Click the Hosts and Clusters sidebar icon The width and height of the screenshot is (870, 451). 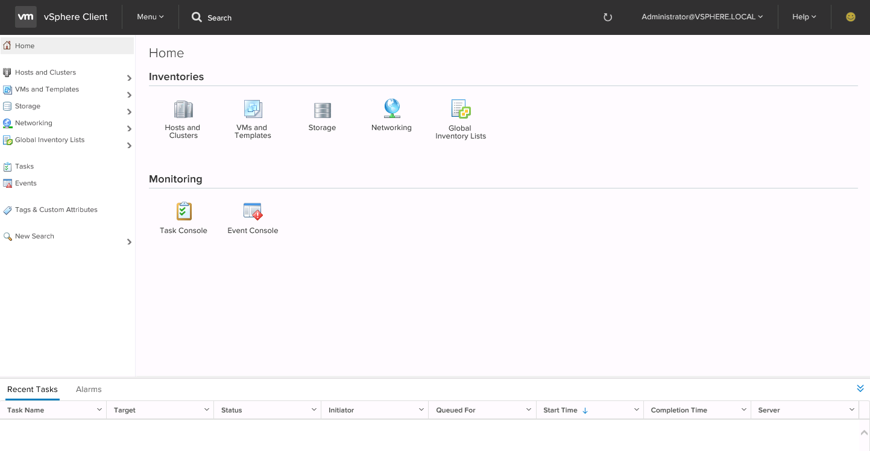pos(7,72)
